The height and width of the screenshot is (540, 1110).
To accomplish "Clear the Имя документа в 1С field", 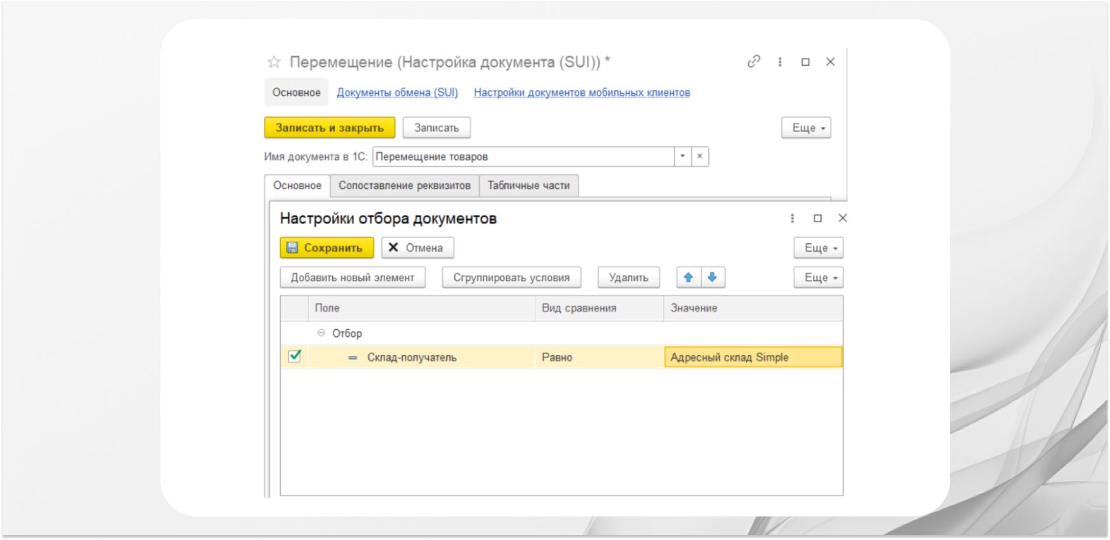I will pos(699,157).
